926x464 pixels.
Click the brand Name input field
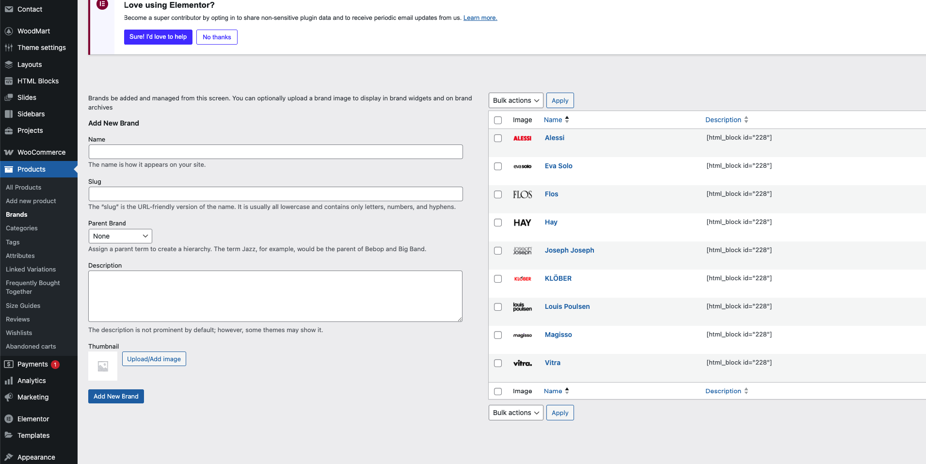tap(276, 152)
